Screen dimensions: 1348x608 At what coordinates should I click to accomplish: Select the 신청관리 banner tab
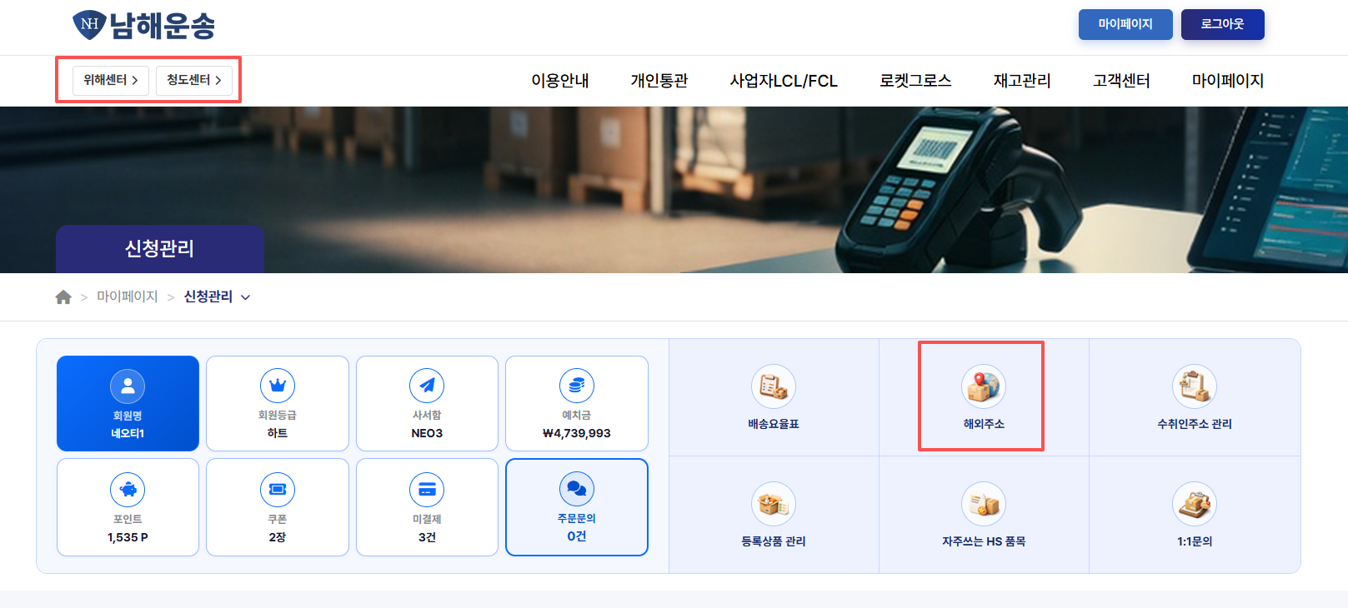tap(160, 248)
